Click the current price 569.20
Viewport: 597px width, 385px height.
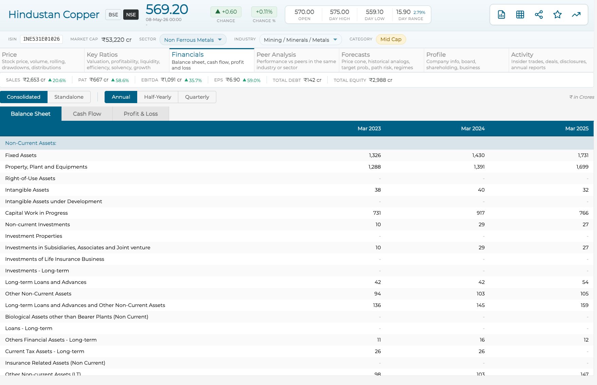167,9
